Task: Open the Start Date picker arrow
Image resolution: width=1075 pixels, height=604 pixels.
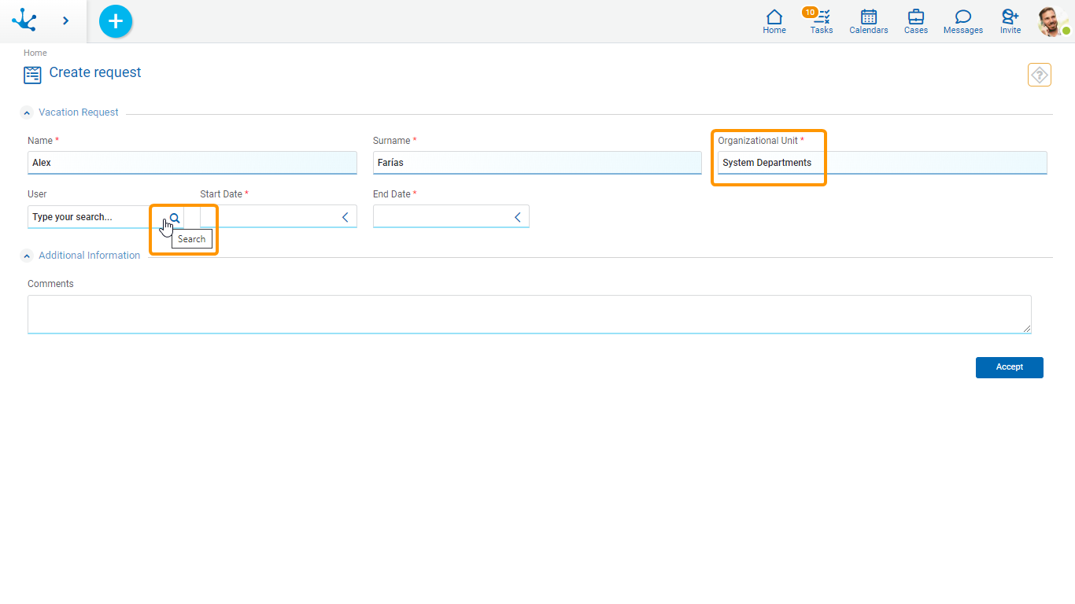Action: tap(345, 217)
